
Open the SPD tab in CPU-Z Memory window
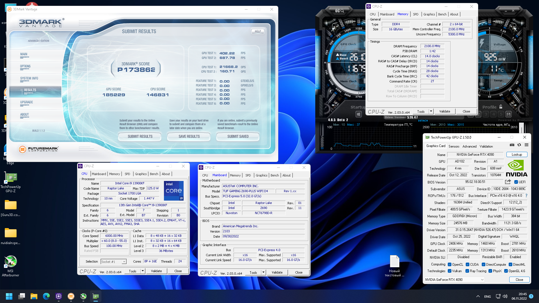pyautogui.click(x=415, y=14)
